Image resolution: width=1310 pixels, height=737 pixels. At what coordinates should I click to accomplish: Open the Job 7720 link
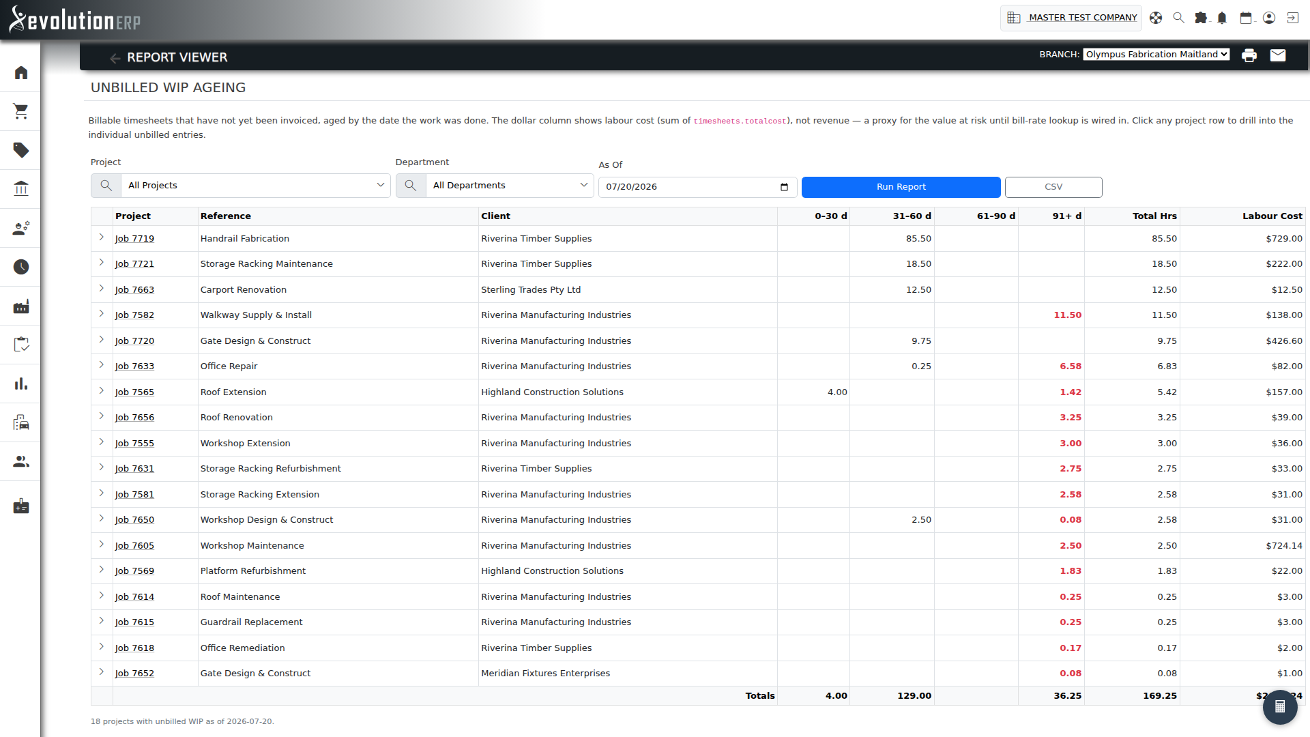click(x=134, y=341)
